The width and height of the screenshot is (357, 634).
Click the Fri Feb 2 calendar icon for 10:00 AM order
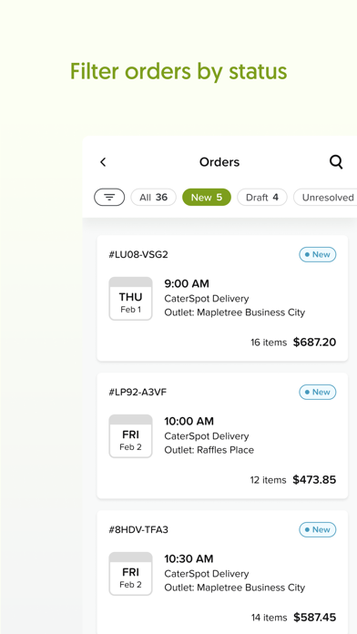tap(130, 436)
